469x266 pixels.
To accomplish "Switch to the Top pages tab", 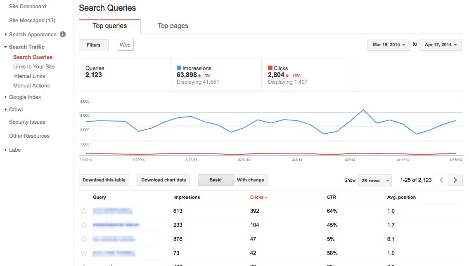I will [x=173, y=26].
